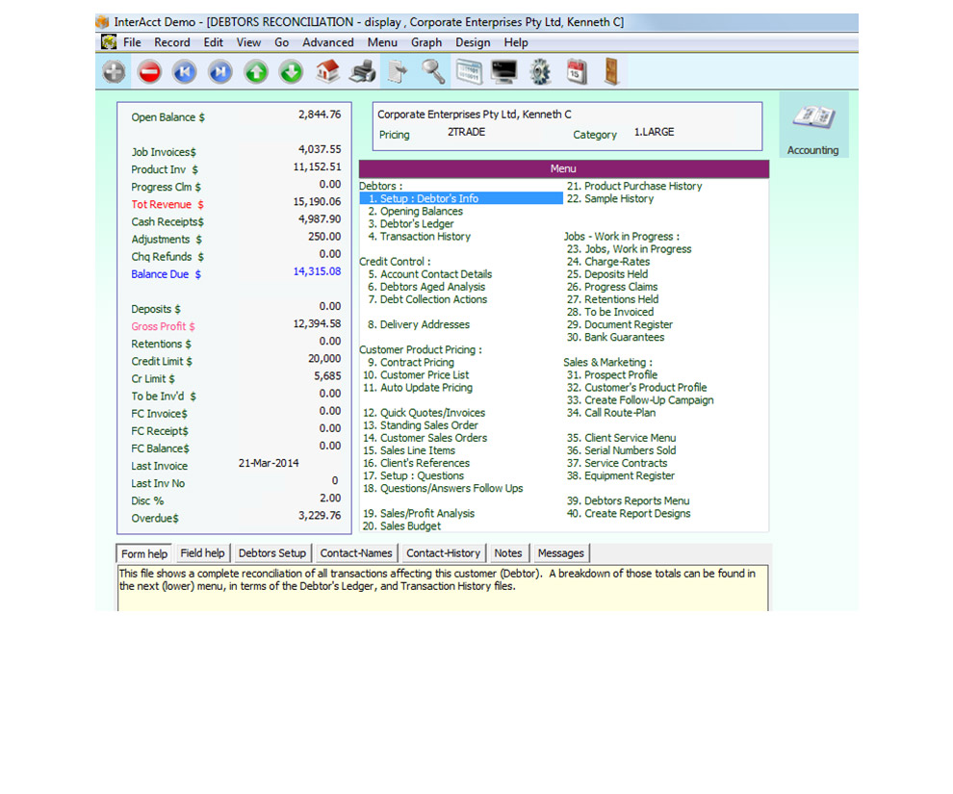Open the Edit menu
Screen dimensions: 953x794
point(214,42)
